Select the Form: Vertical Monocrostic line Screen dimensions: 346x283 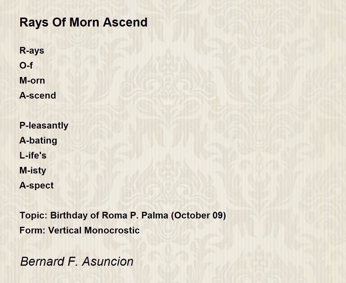pos(80,230)
